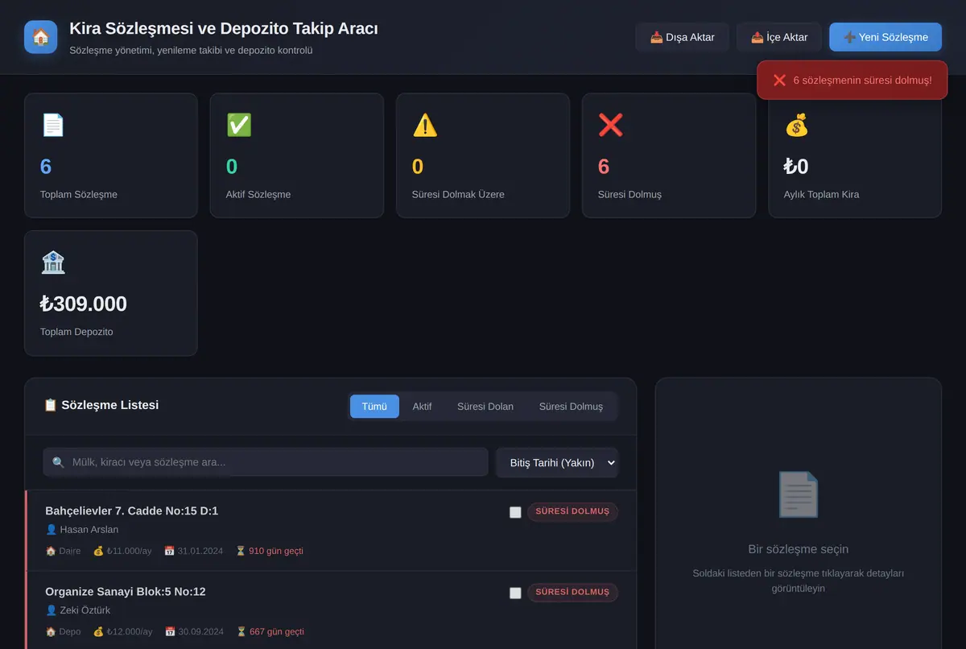Screen dimensions: 966x649
Task: Click the red X icon in the expired notification
Action: click(779, 81)
